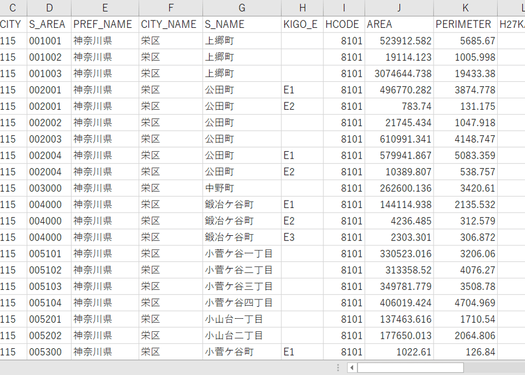Viewport: 525px width, 375px height.
Task: Select perimeter cell 19433.38
Action: pyautogui.click(x=465, y=74)
